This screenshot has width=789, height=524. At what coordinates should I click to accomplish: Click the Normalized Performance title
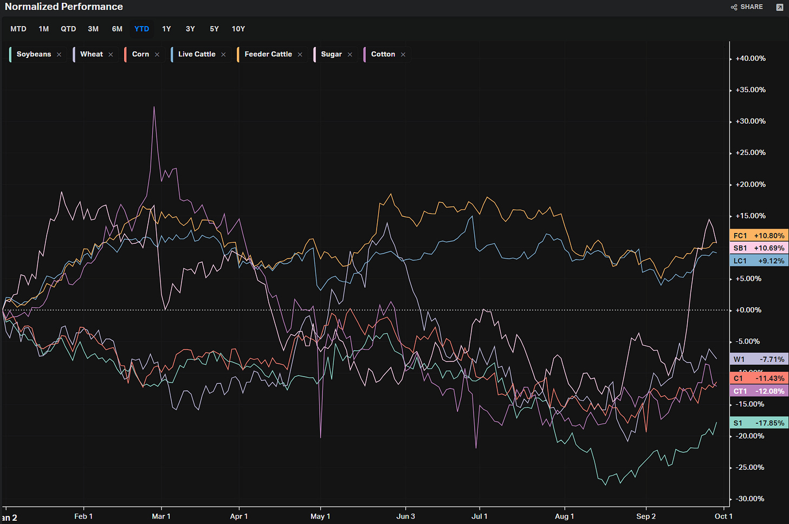click(64, 7)
